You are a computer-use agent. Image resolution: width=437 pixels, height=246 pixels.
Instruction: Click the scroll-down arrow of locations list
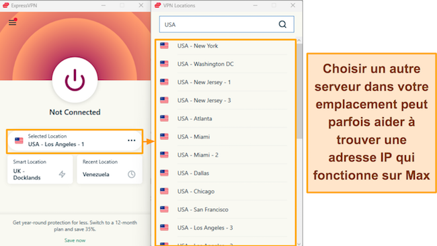pos(299,244)
